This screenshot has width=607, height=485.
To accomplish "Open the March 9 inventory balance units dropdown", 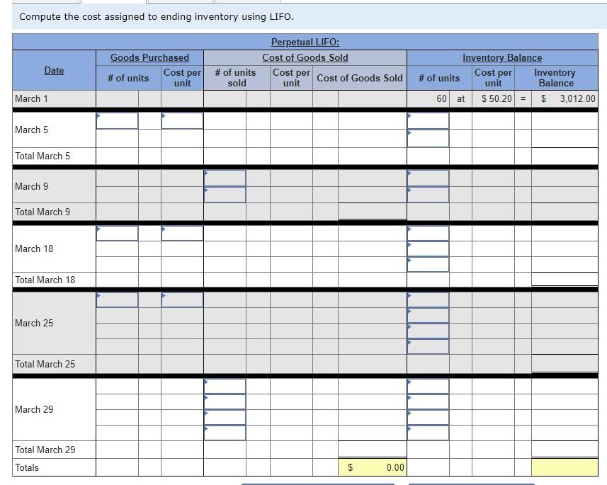I will tap(428, 177).
